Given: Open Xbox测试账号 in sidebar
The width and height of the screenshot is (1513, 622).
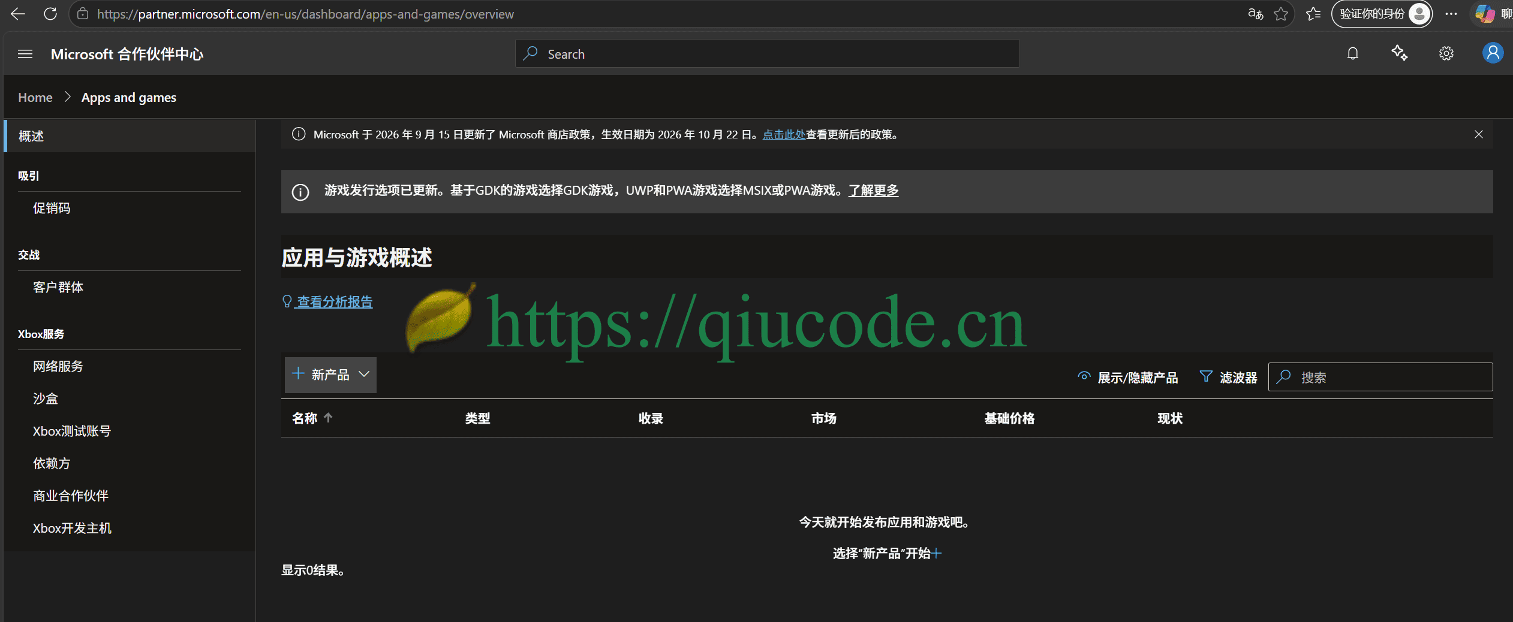Looking at the screenshot, I should 72,431.
